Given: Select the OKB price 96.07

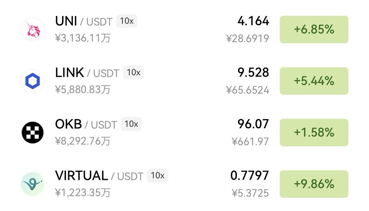Looking at the screenshot, I should [x=253, y=124].
